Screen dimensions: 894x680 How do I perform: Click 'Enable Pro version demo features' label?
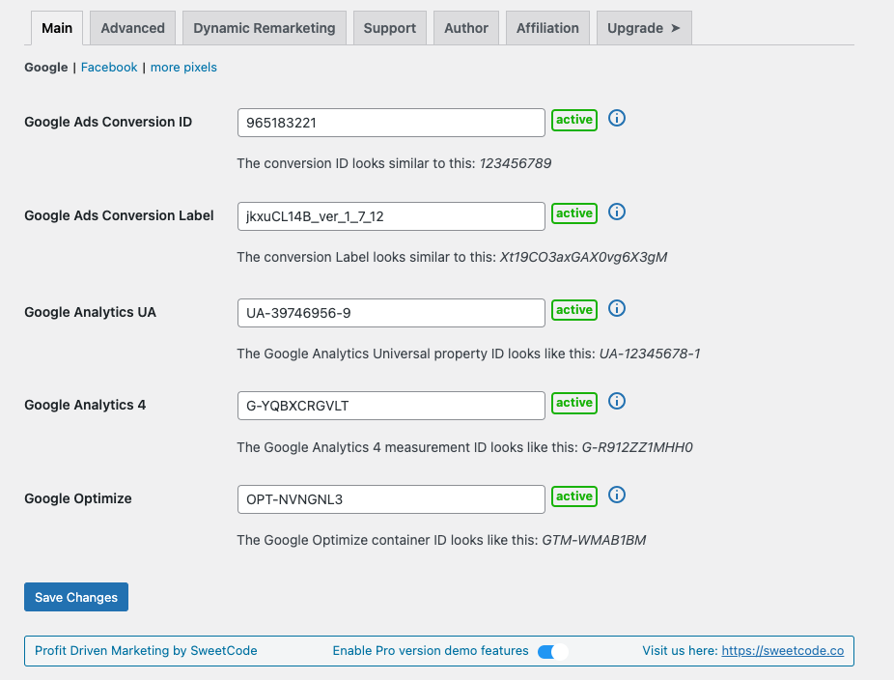[x=431, y=651]
